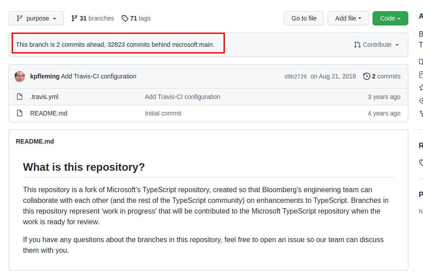Open the green Code dropdown
423x280 pixels.
[x=390, y=18]
